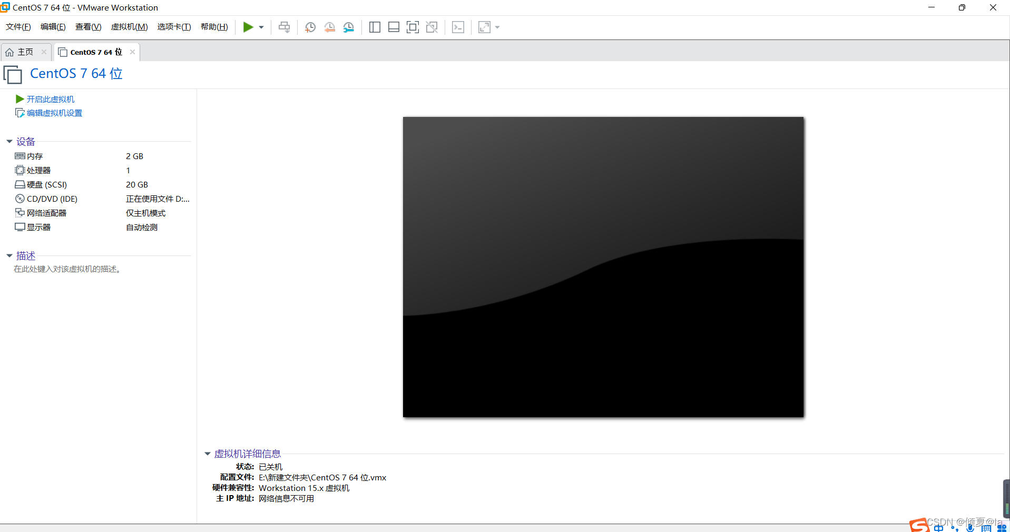Screen dimensions: 1010x532
Task: Open the 编辑(E) menu
Action: (x=53, y=27)
